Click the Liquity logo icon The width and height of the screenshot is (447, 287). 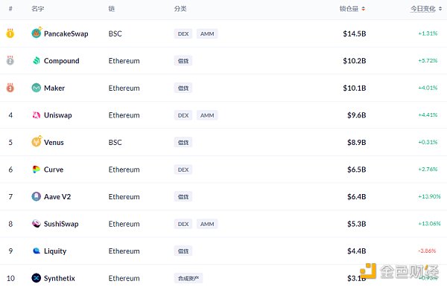pyautogui.click(x=37, y=251)
